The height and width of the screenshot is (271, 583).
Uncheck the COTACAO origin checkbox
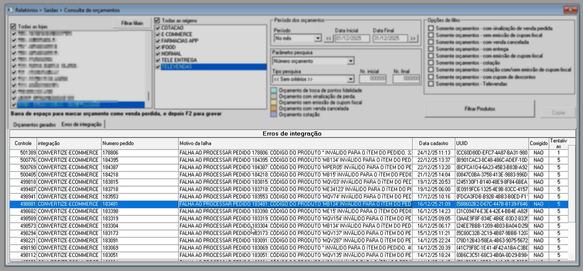(158, 28)
